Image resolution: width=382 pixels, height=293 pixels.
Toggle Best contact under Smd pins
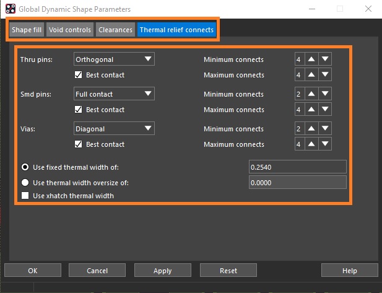pyautogui.click(x=78, y=110)
